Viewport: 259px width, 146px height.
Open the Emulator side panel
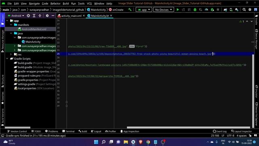257,92
